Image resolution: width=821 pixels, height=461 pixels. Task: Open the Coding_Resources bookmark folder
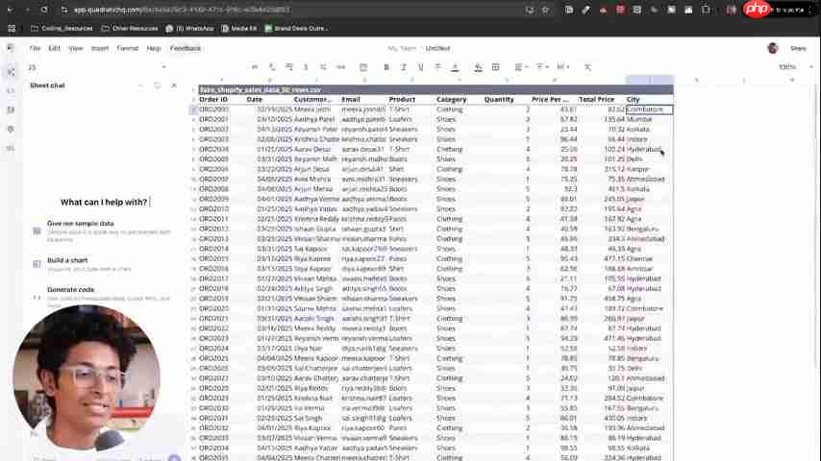pos(62,28)
